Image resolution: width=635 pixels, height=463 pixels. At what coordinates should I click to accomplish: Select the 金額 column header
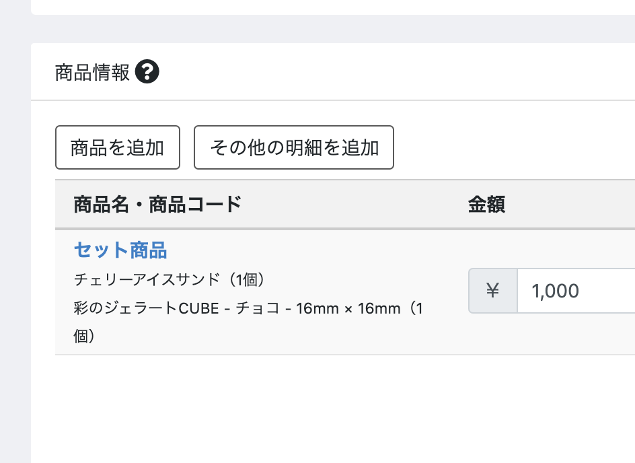486,204
